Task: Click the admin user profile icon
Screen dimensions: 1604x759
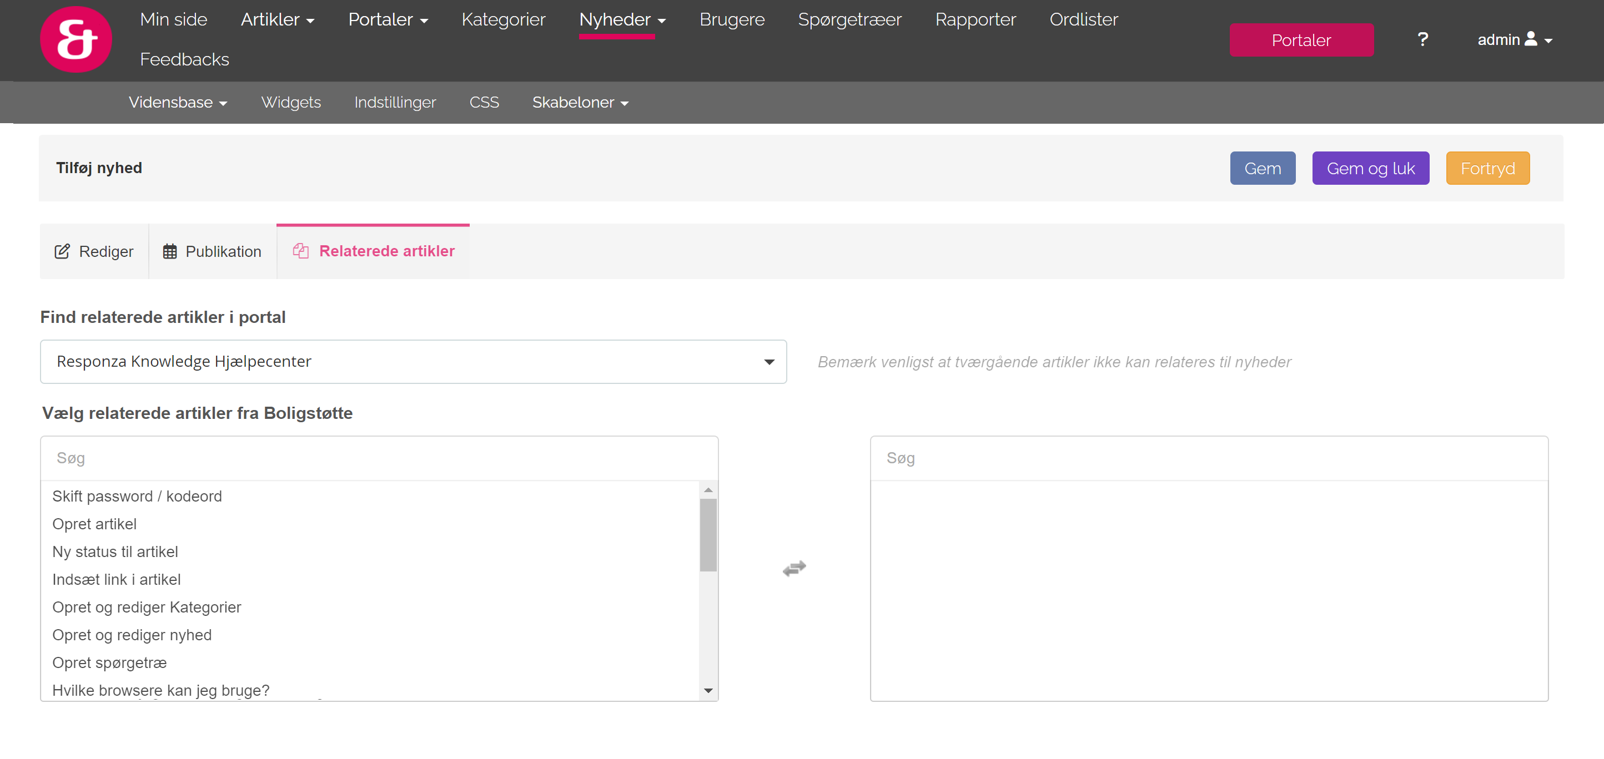Action: pyautogui.click(x=1531, y=39)
